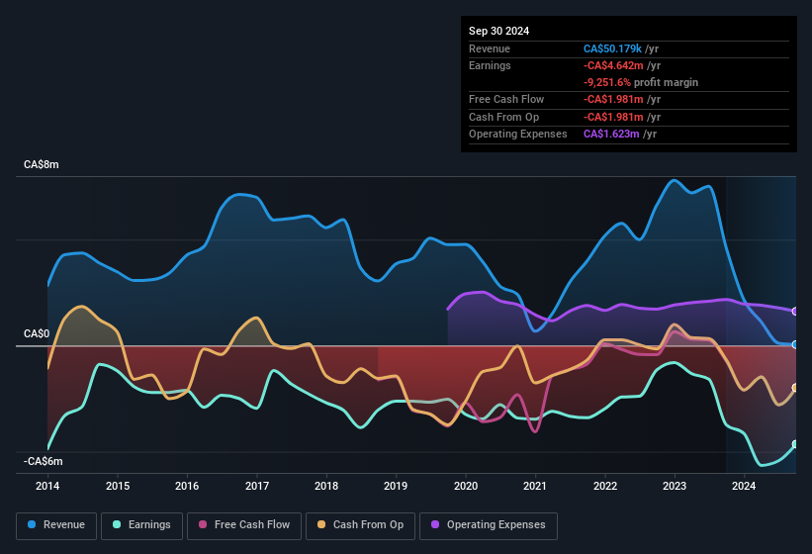Click the 2021 x-axis label
The image size is (812, 554).
pyautogui.click(x=535, y=486)
